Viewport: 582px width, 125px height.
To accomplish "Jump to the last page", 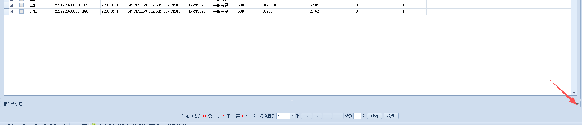I will (338, 116).
